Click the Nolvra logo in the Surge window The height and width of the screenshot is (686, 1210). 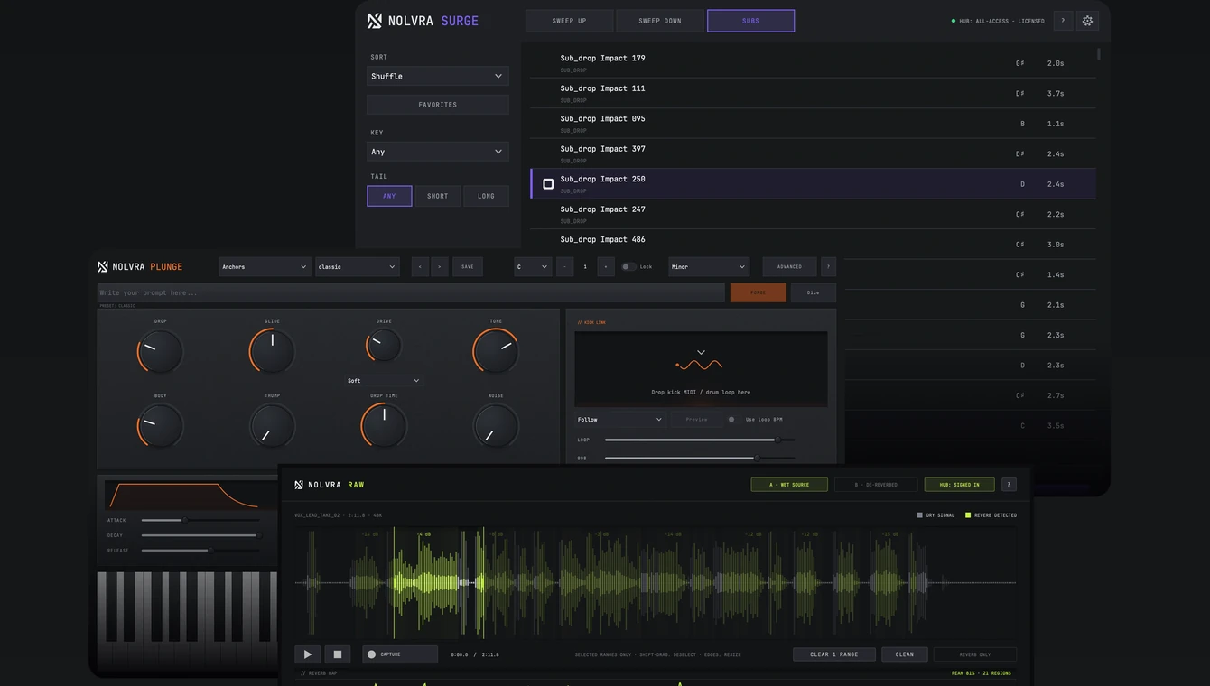pos(375,21)
